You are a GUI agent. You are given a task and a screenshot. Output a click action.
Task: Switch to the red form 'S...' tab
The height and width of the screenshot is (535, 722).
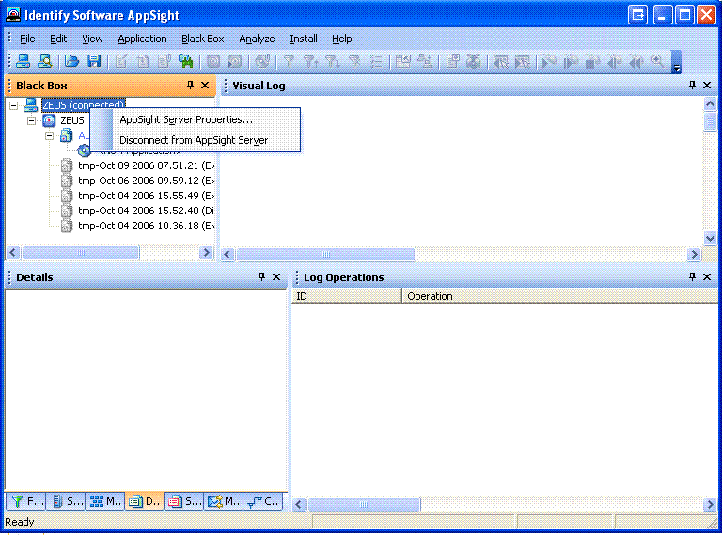pyautogui.click(x=183, y=501)
